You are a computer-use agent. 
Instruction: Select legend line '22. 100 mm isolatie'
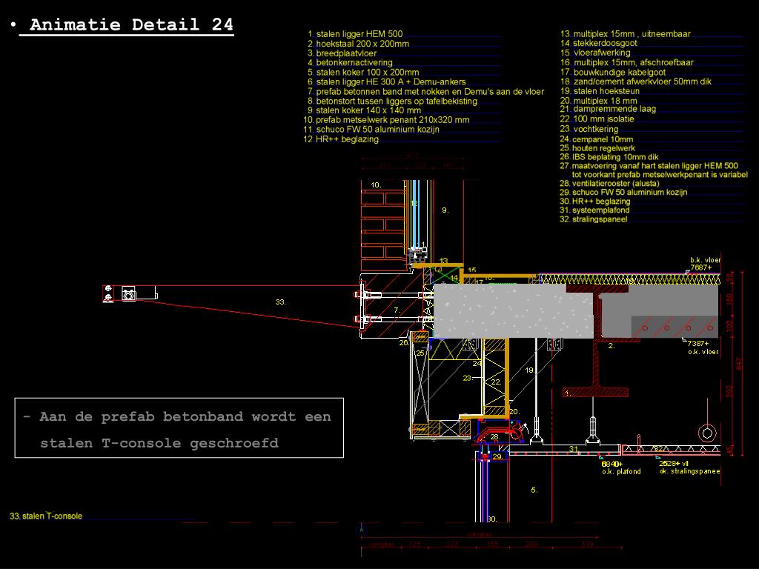(x=597, y=119)
